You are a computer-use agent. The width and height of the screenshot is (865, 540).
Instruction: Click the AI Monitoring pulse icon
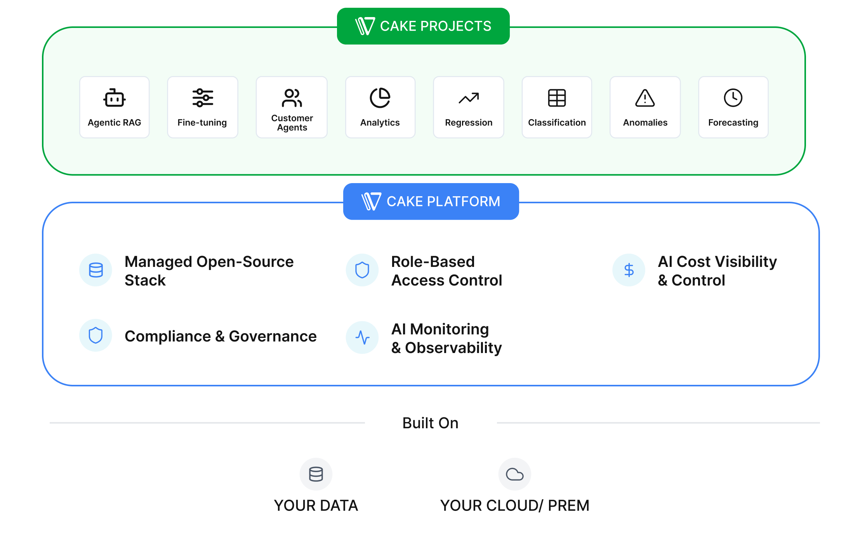[x=362, y=337]
